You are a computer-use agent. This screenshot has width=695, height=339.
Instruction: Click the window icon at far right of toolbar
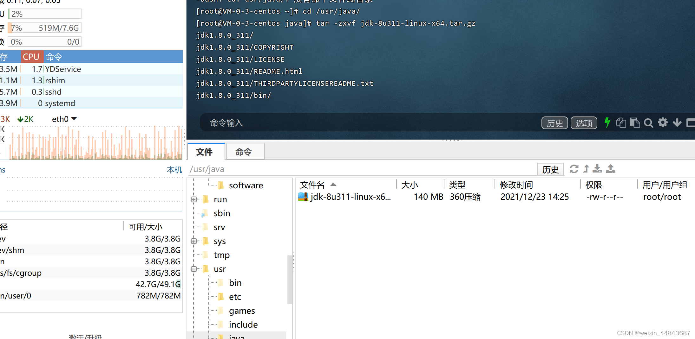[692, 123]
